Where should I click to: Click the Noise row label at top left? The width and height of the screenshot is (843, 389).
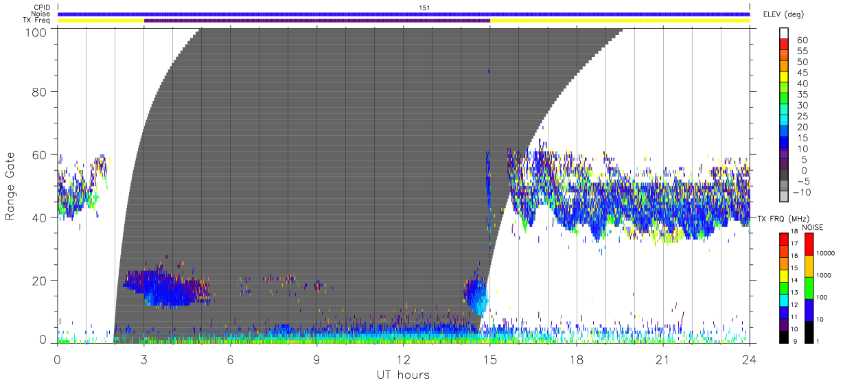coord(40,13)
